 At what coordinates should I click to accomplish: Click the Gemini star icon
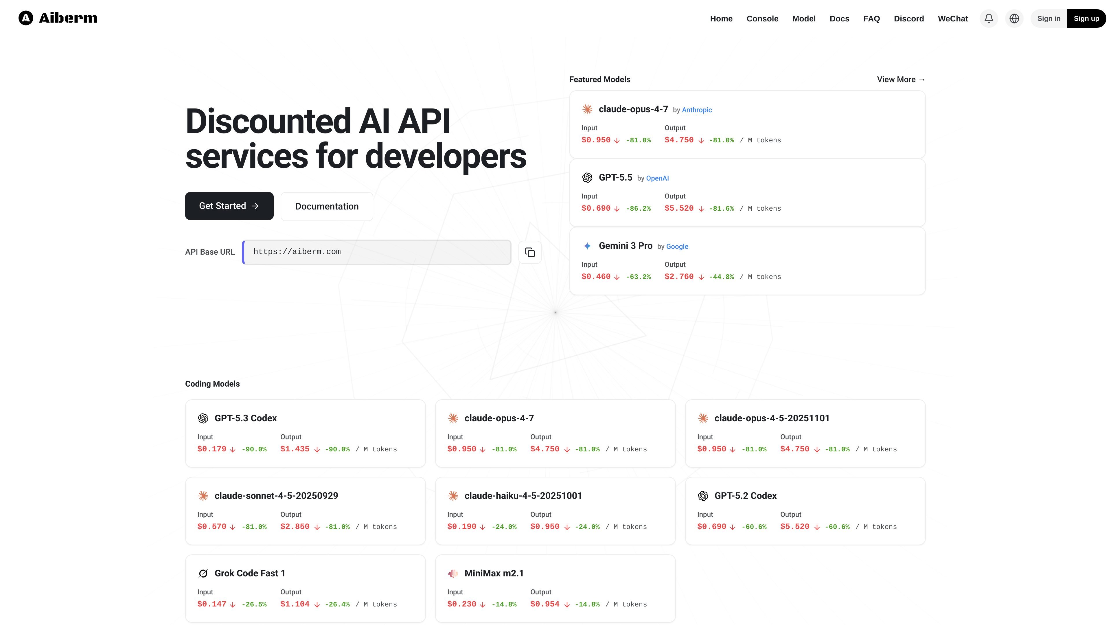click(587, 246)
